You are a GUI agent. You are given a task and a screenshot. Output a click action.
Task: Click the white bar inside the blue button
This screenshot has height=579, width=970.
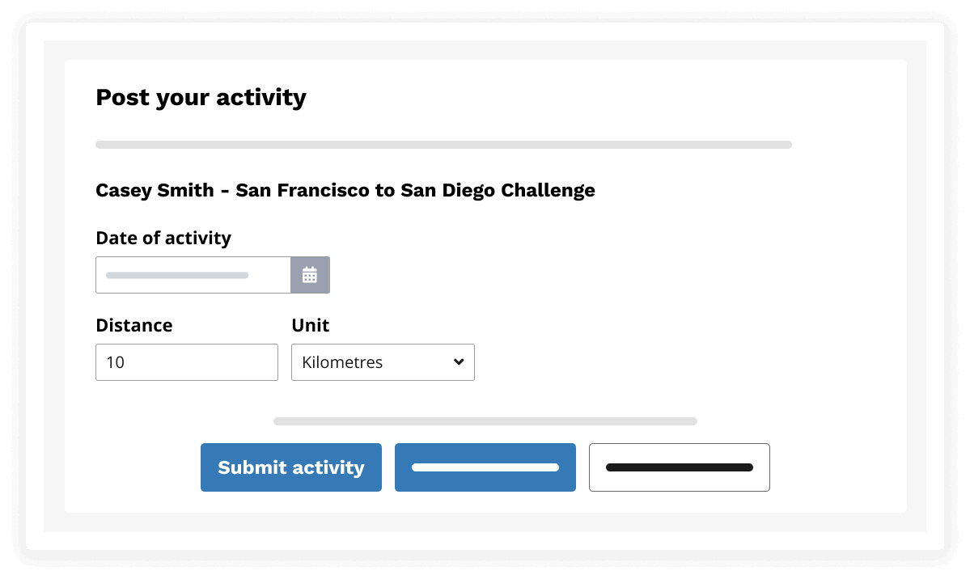coord(485,467)
